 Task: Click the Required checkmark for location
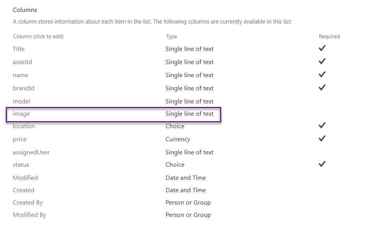click(x=322, y=125)
